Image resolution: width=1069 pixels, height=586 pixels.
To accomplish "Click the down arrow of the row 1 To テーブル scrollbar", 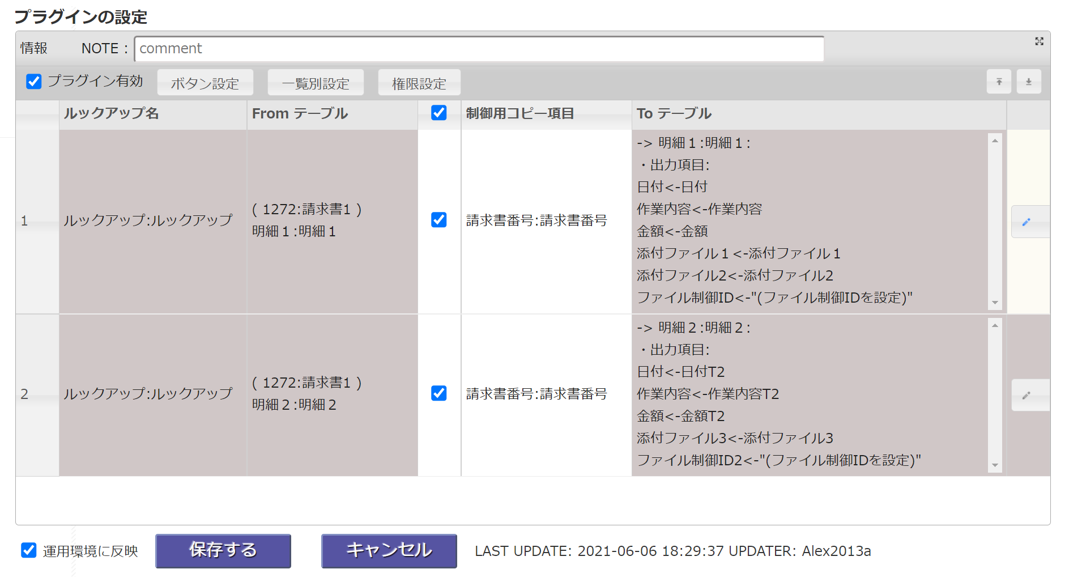I will (x=995, y=303).
